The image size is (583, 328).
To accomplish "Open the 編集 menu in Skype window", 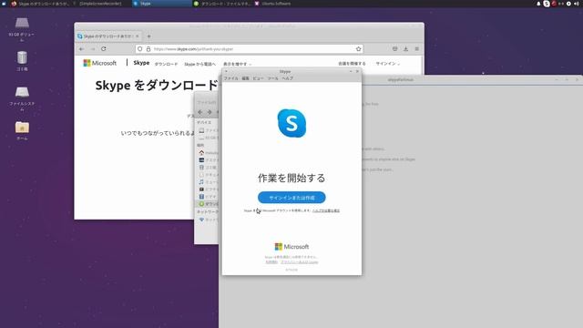I will [245, 78].
